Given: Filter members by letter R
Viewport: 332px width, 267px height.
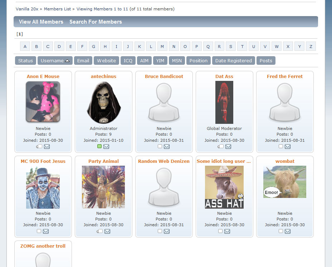Looking at the screenshot, I should [x=219, y=47].
